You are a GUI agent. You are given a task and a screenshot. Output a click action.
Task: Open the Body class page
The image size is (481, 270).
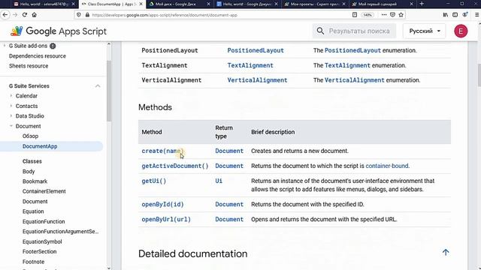pyautogui.click(x=29, y=172)
